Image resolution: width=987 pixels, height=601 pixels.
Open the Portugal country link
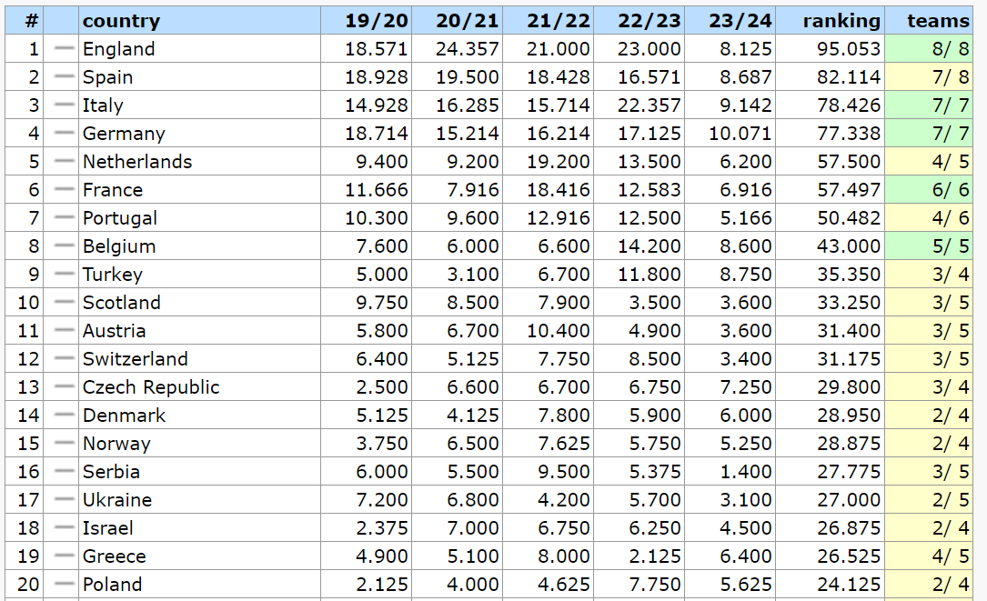pos(120,218)
